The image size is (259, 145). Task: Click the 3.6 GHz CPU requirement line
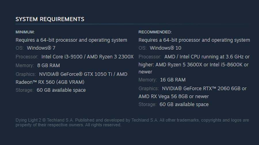pyautogui.click(x=194, y=57)
